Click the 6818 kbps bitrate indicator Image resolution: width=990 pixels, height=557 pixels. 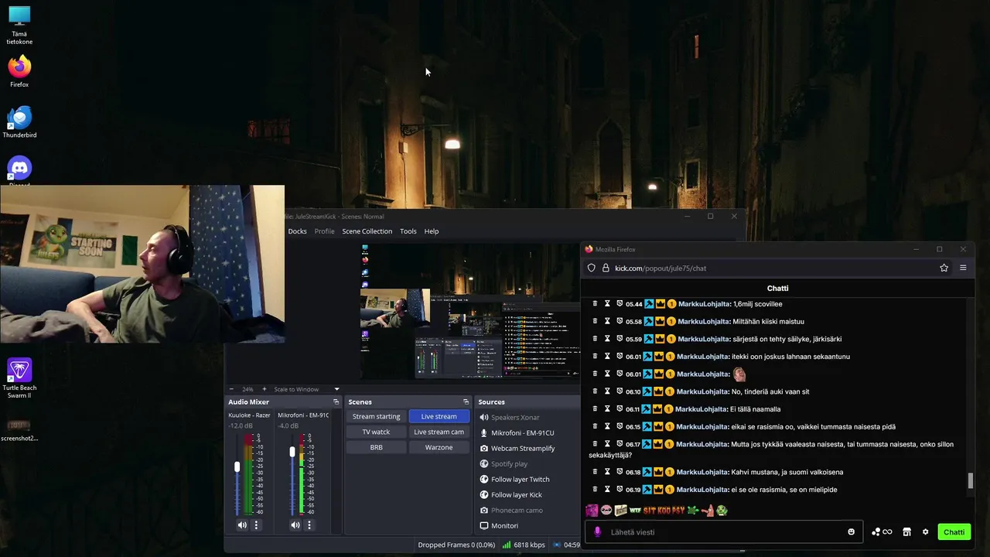click(524, 545)
